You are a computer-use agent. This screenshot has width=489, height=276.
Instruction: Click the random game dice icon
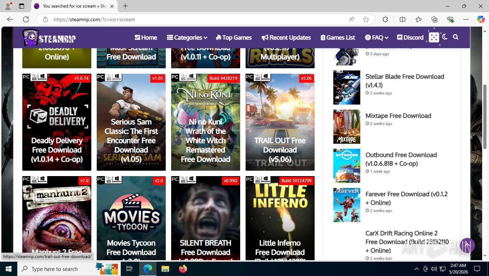pos(434,37)
